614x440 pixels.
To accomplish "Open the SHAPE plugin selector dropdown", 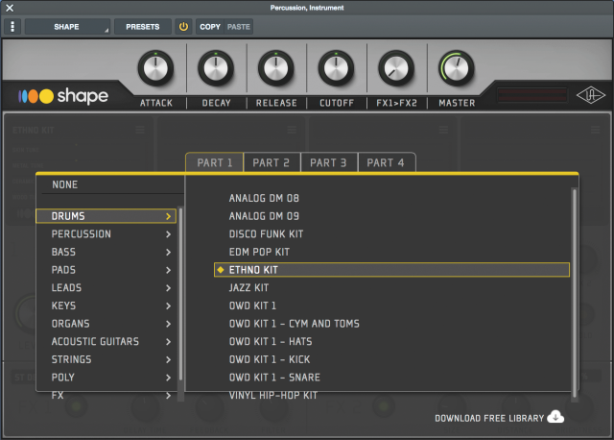I will point(67,27).
